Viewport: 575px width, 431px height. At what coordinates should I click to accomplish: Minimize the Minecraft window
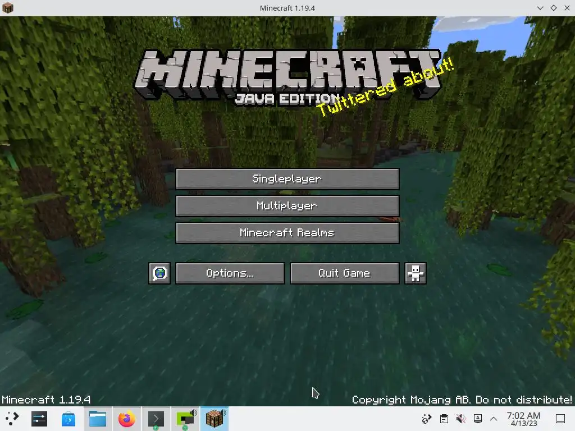[x=540, y=8]
